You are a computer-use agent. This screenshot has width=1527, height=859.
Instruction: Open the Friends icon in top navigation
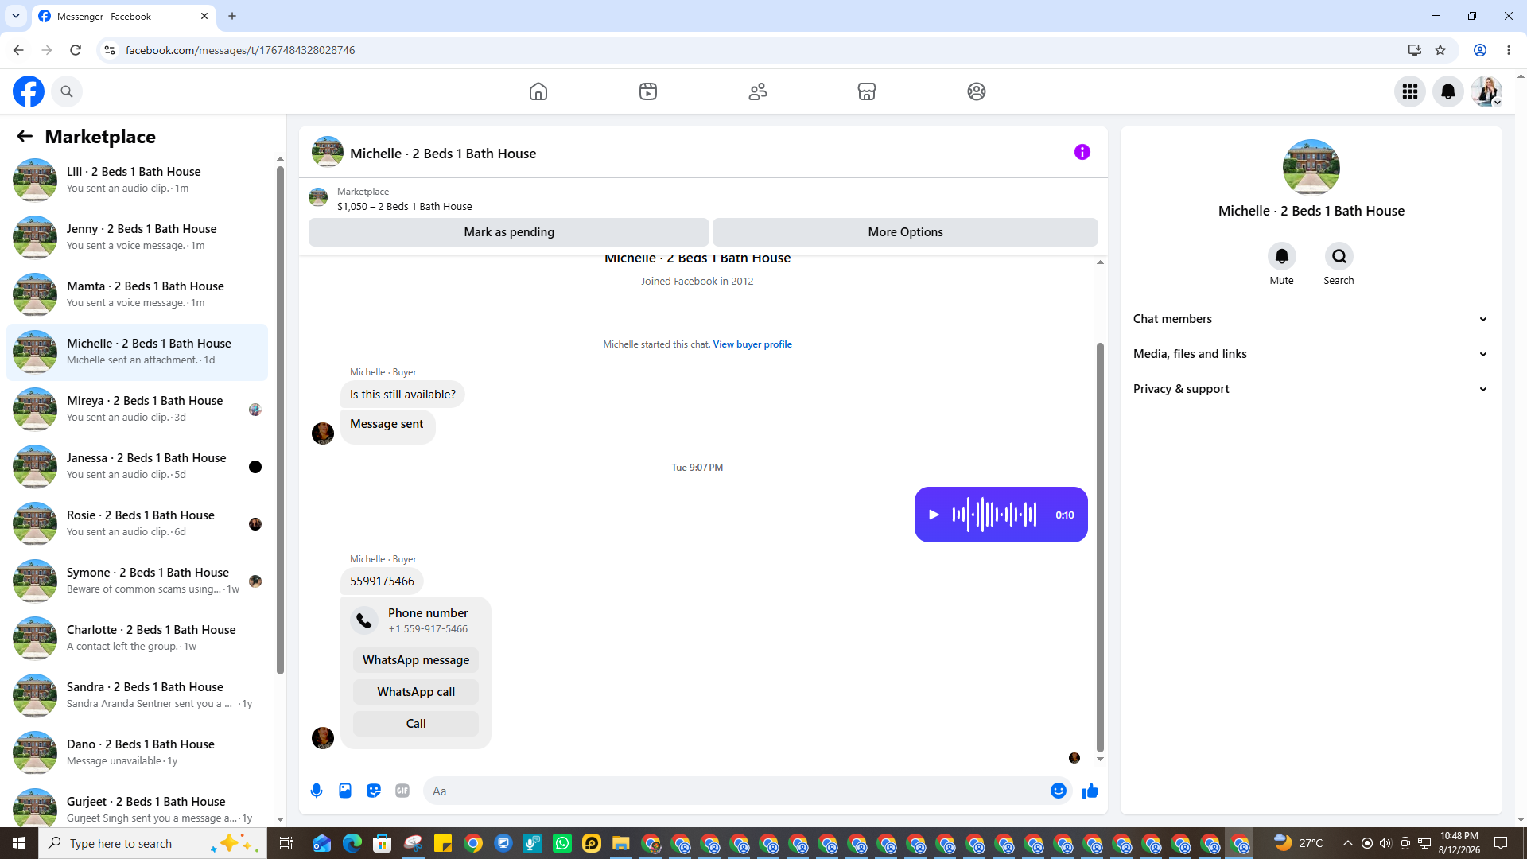point(758,91)
